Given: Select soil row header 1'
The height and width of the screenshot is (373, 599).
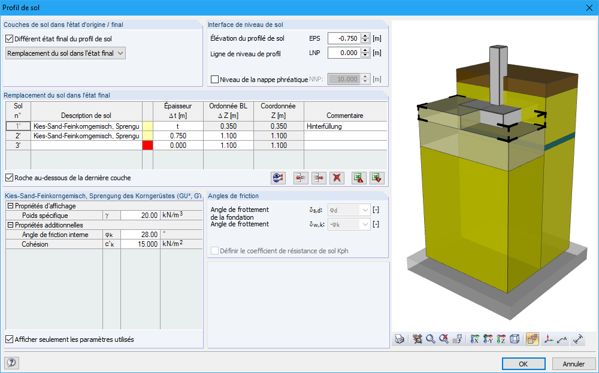Looking at the screenshot, I should click(x=19, y=126).
